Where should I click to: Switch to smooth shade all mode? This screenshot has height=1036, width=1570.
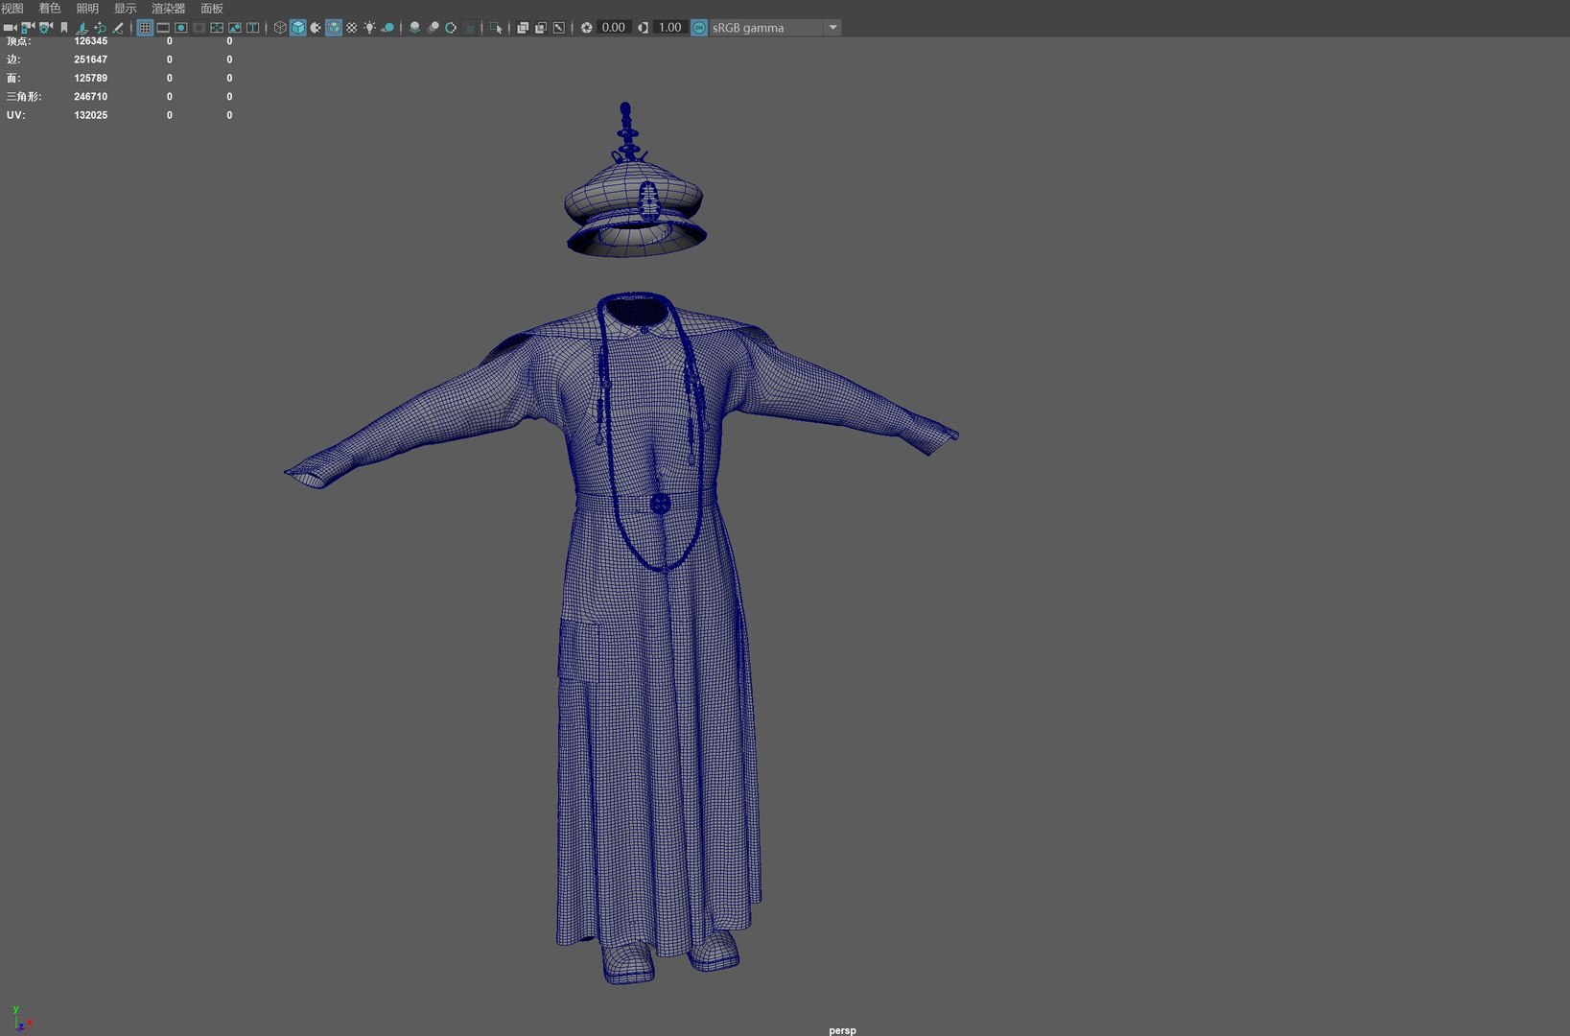[298, 28]
